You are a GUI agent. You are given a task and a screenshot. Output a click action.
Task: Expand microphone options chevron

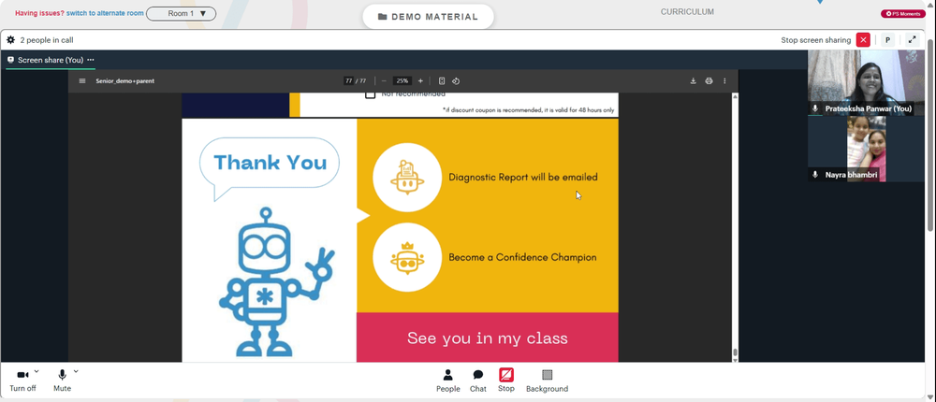coord(76,371)
